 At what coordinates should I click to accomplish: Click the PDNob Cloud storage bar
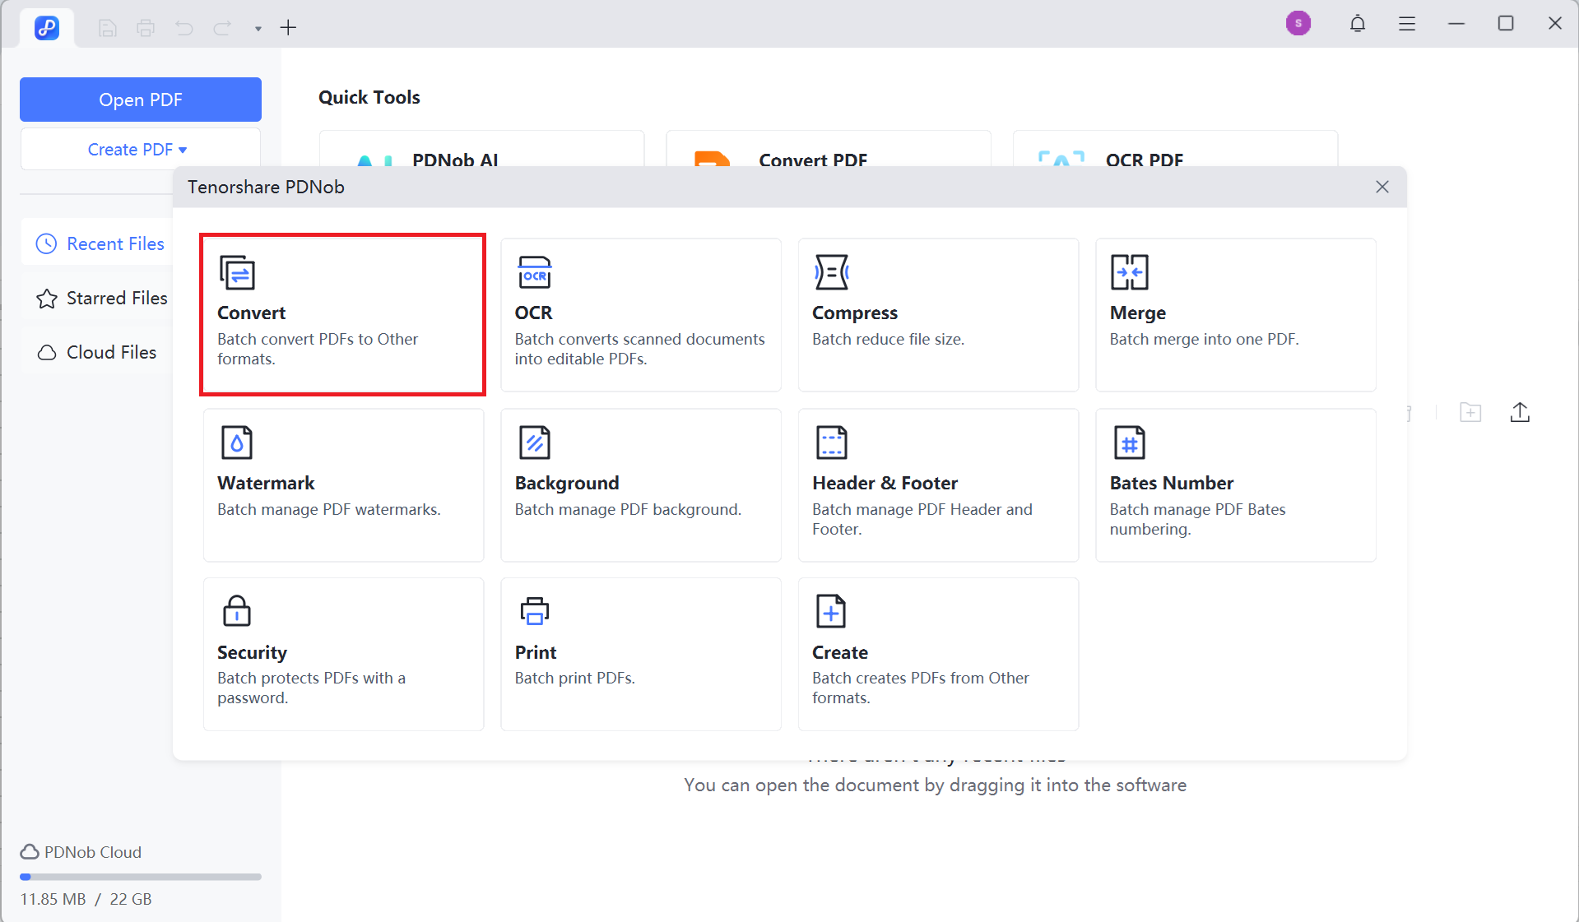coord(140,877)
